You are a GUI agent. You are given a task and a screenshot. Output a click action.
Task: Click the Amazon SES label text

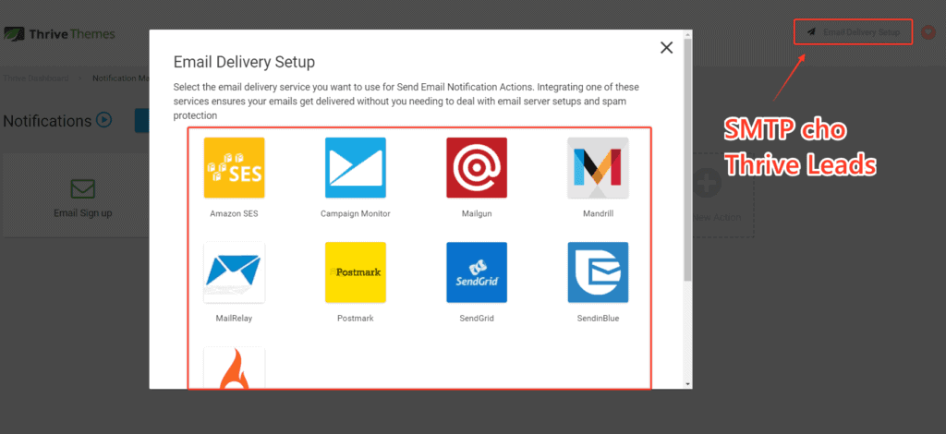point(234,213)
